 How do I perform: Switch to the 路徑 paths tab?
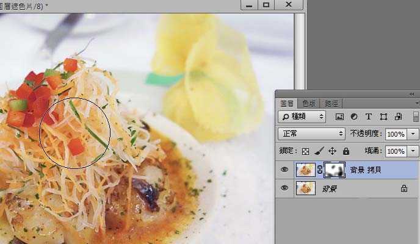(x=331, y=104)
